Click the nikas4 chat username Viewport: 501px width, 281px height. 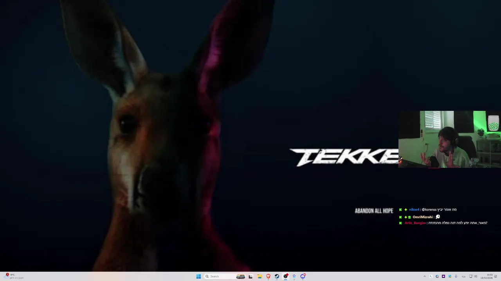pos(414,210)
